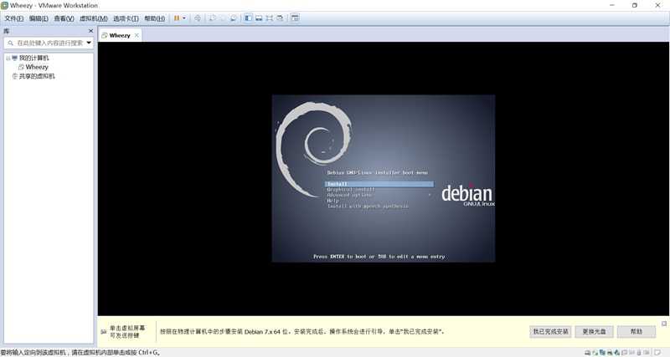Viewport: 670px width, 357px height.
Task: Click the 更换光盘 button
Action: (x=594, y=331)
